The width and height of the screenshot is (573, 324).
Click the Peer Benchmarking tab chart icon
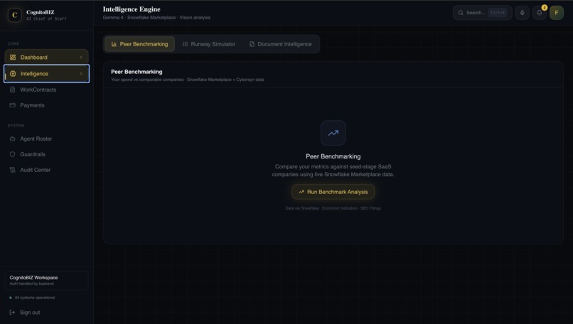114,44
